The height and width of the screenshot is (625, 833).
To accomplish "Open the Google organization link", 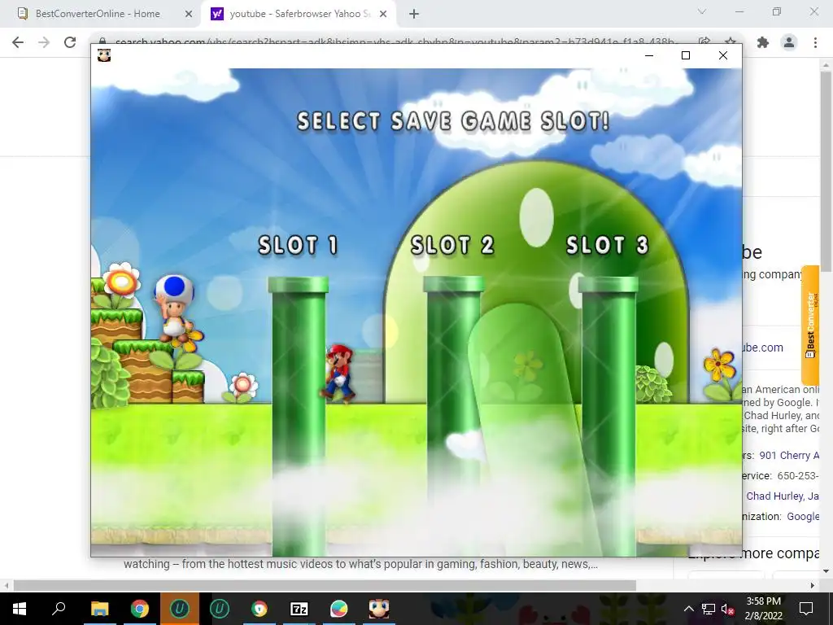I will 803,516.
